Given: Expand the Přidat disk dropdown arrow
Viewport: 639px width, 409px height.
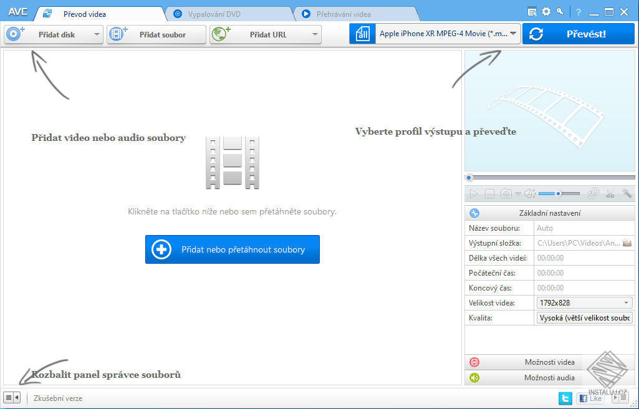Looking at the screenshot, I should [x=97, y=35].
